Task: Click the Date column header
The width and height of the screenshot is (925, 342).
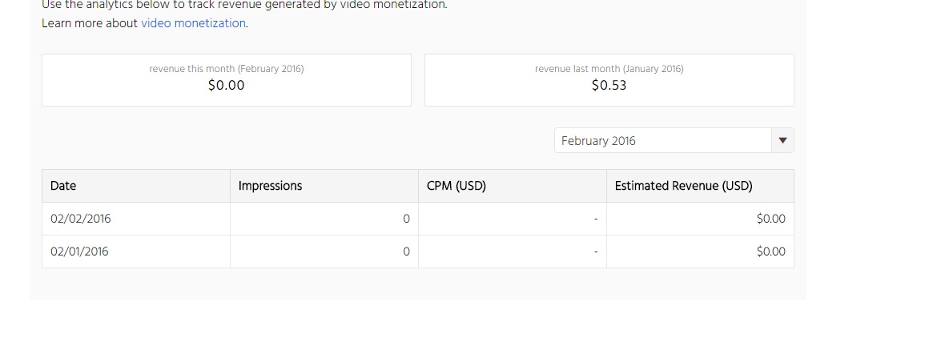Action: pos(63,186)
